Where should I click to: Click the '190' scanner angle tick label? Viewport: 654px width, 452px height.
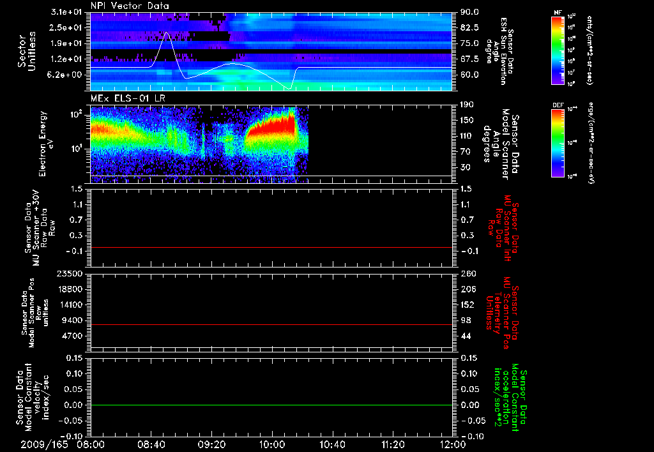coord(468,105)
